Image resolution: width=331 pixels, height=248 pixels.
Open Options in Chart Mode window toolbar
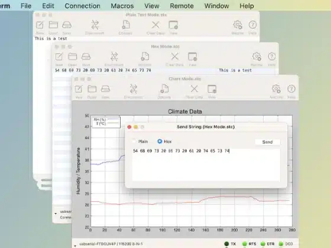pos(164,89)
